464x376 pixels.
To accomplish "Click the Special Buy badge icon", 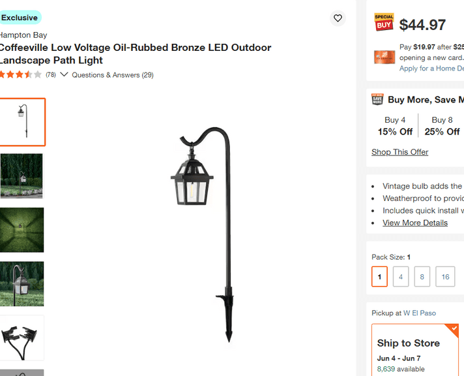I will (384, 22).
